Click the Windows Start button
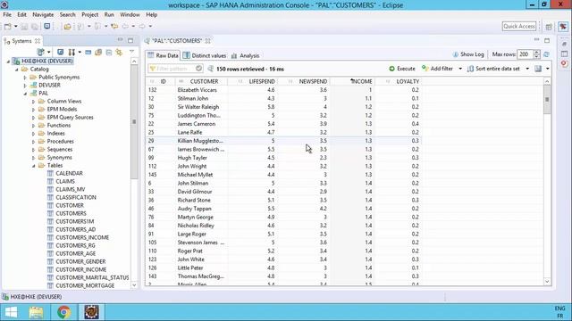Viewport: 572px width, 321px height. point(11,312)
